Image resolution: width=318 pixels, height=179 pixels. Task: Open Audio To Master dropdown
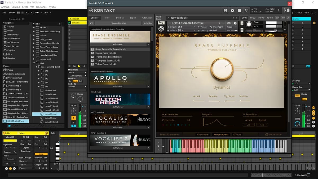pyautogui.click(x=77, y=87)
